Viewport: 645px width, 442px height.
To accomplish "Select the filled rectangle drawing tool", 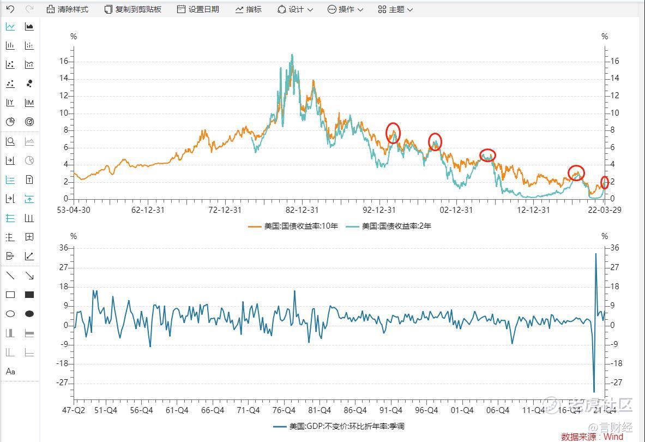I will (29, 295).
